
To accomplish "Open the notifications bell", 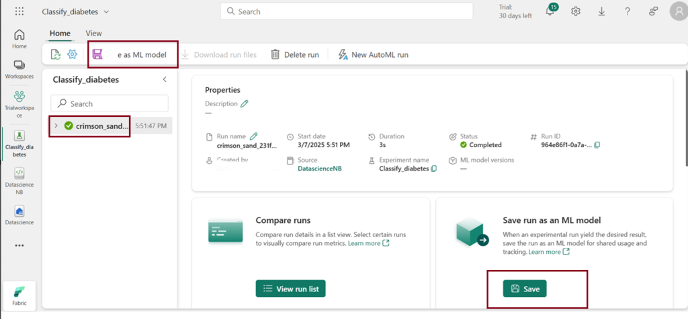I will [x=550, y=11].
